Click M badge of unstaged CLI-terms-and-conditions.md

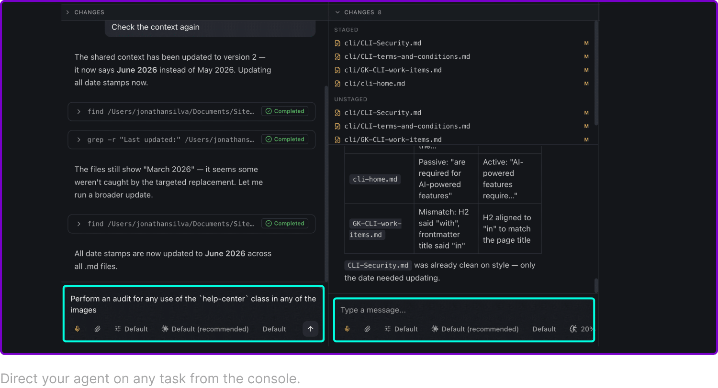click(586, 126)
